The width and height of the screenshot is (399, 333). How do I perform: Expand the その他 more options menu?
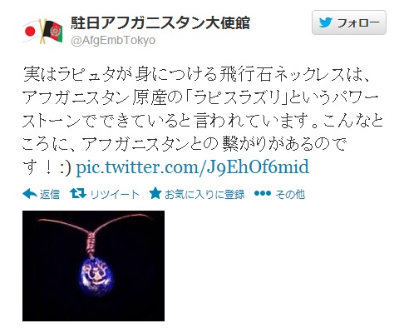(290, 194)
